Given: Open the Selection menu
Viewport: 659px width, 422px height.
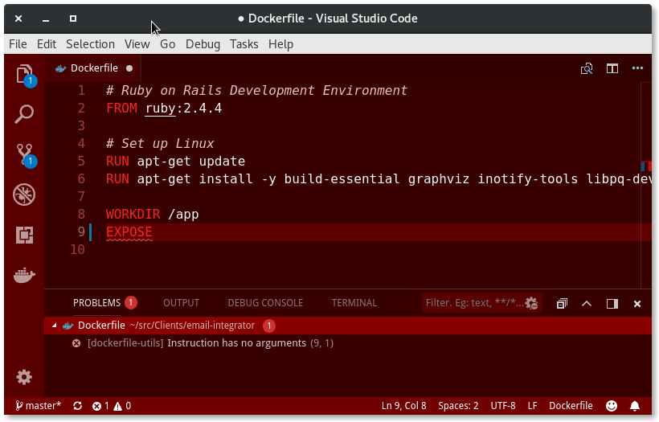Looking at the screenshot, I should coord(90,44).
